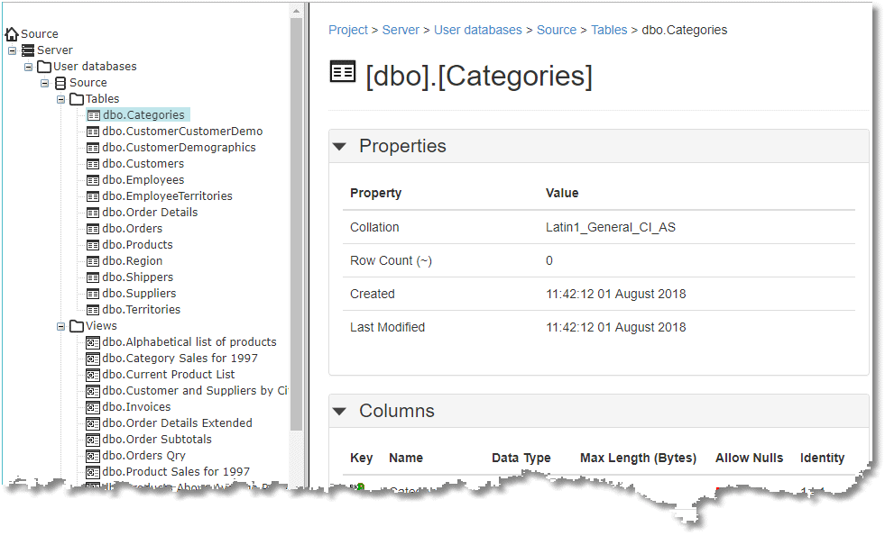The height and width of the screenshot is (536, 885).
Task: Click table icon beside dbo.Employees
Action: [93, 180]
